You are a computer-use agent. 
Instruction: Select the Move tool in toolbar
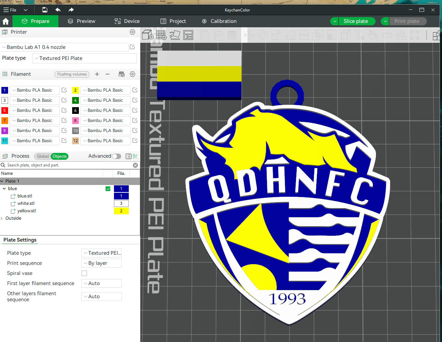249,35
